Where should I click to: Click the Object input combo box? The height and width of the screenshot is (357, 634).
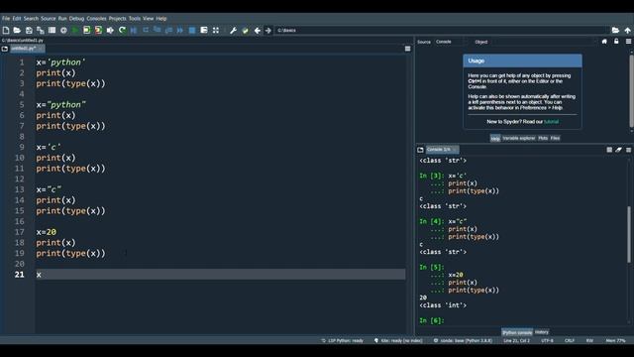542,42
